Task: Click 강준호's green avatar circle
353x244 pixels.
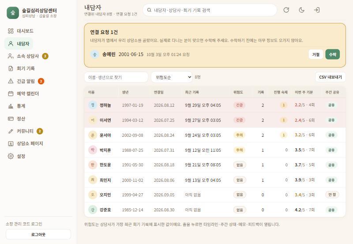Action: (x=93, y=210)
